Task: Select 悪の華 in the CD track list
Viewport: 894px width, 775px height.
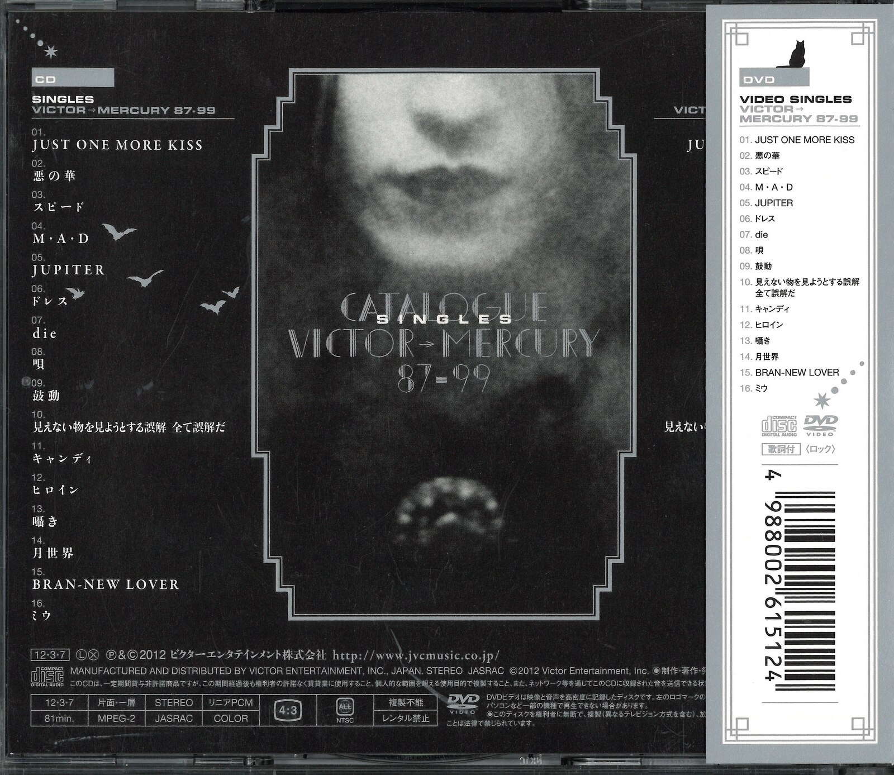Action: pos(54,176)
